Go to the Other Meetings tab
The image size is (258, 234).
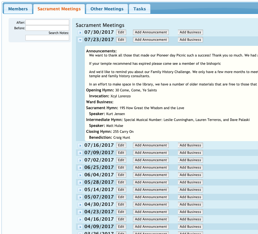(107, 9)
